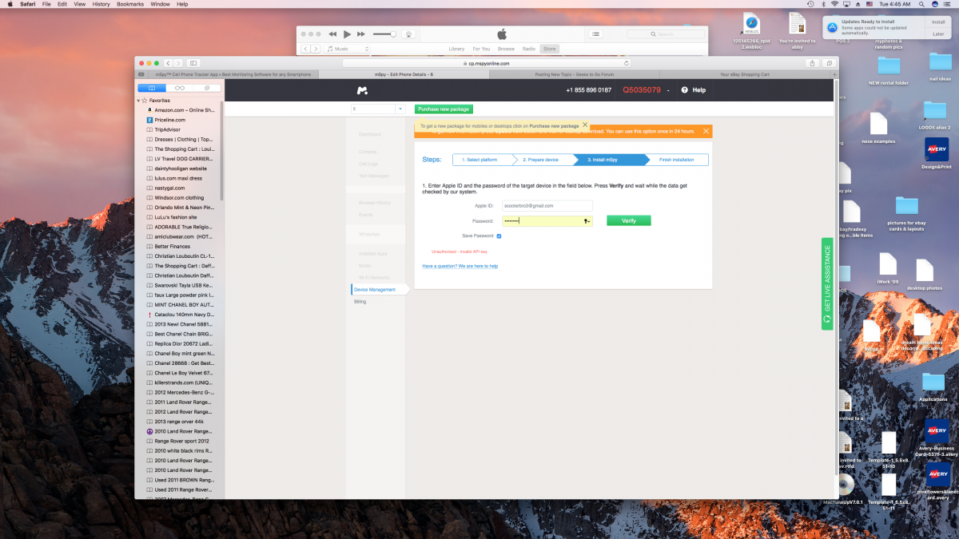959x539 pixels.
Task: Go to Finish installation step
Action: click(x=677, y=160)
